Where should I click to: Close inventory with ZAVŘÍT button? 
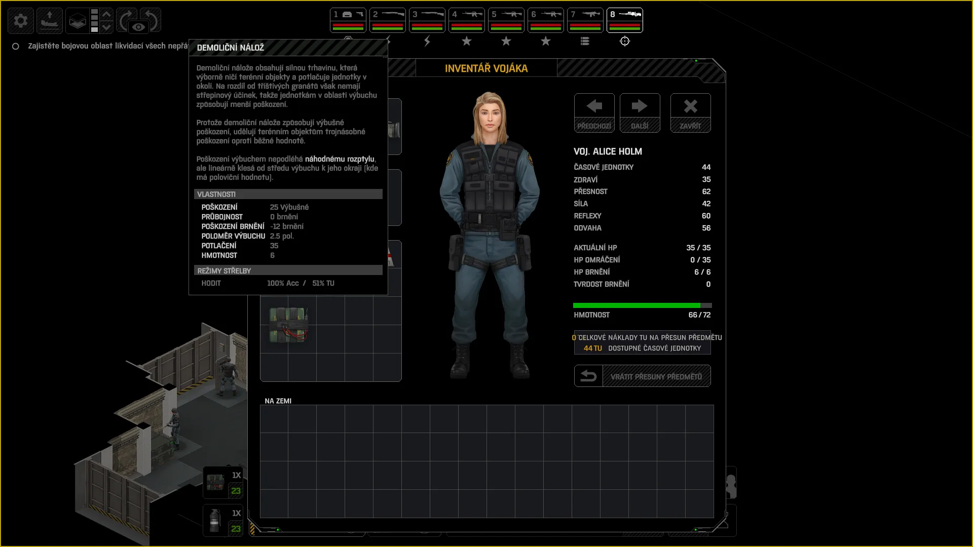[x=691, y=113]
